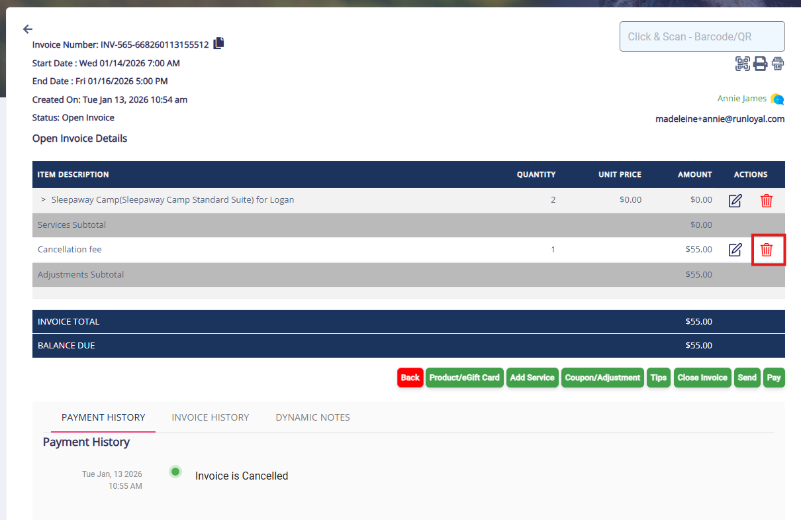Click the Services Subtotal row label
Viewport: 801px width, 520px height.
pyautogui.click(x=71, y=225)
